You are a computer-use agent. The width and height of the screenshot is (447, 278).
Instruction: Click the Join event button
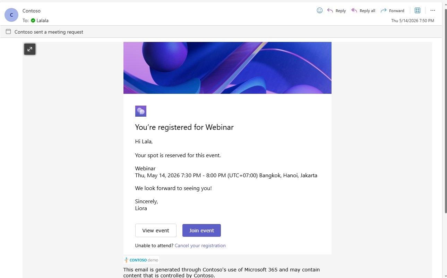tap(201, 231)
